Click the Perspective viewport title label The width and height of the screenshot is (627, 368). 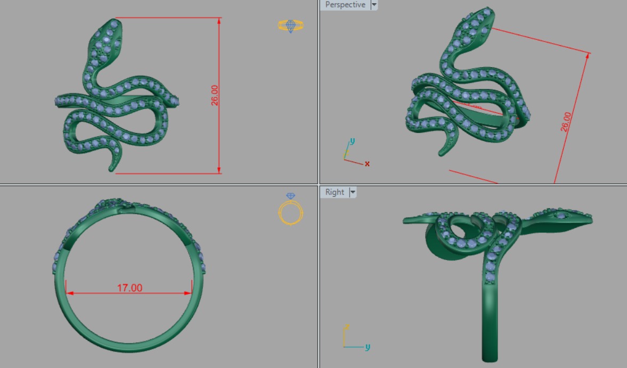tap(346, 5)
